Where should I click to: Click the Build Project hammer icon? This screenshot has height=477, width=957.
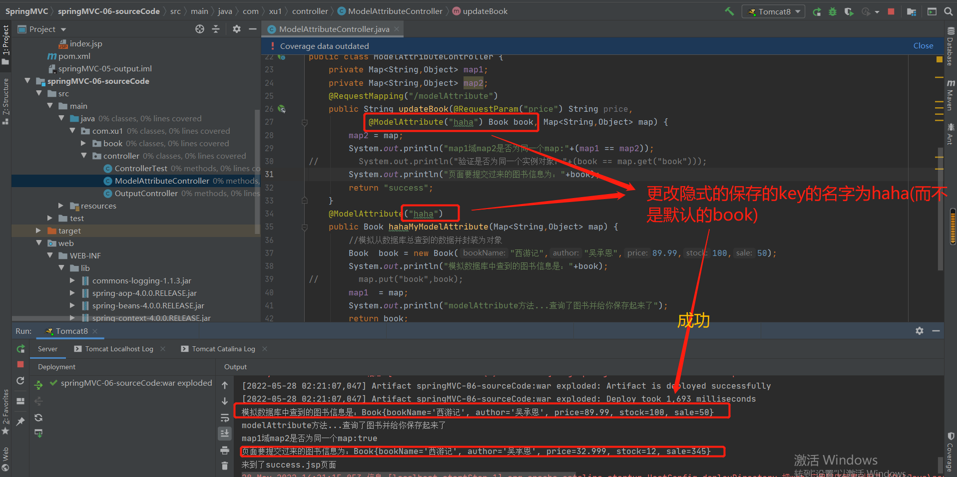729,11
